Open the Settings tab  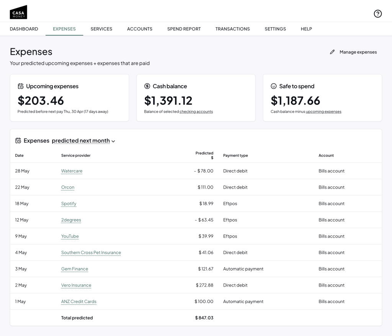click(x=275, y=29)
